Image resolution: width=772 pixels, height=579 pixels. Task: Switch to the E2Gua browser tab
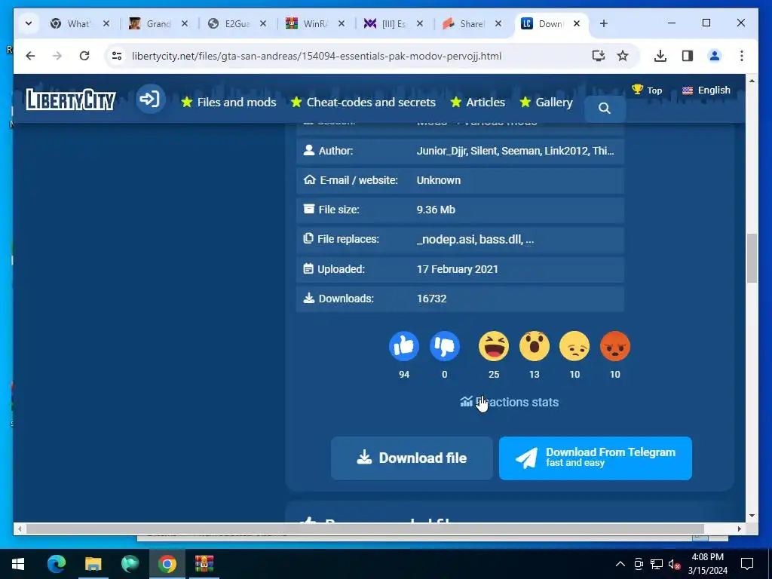click(236, 23)
